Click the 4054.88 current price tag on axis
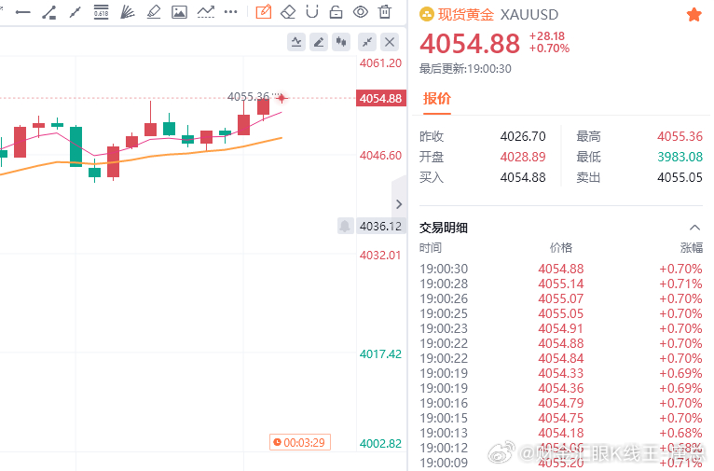This screenshot has height=471, width=714. pyautogui.click(x=380, y=98)
